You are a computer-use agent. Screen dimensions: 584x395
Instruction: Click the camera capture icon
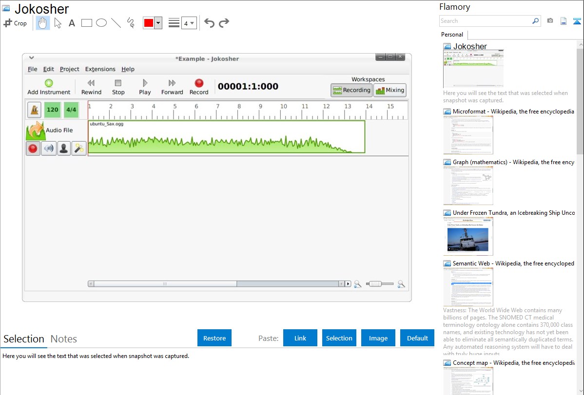click(550, 21)
